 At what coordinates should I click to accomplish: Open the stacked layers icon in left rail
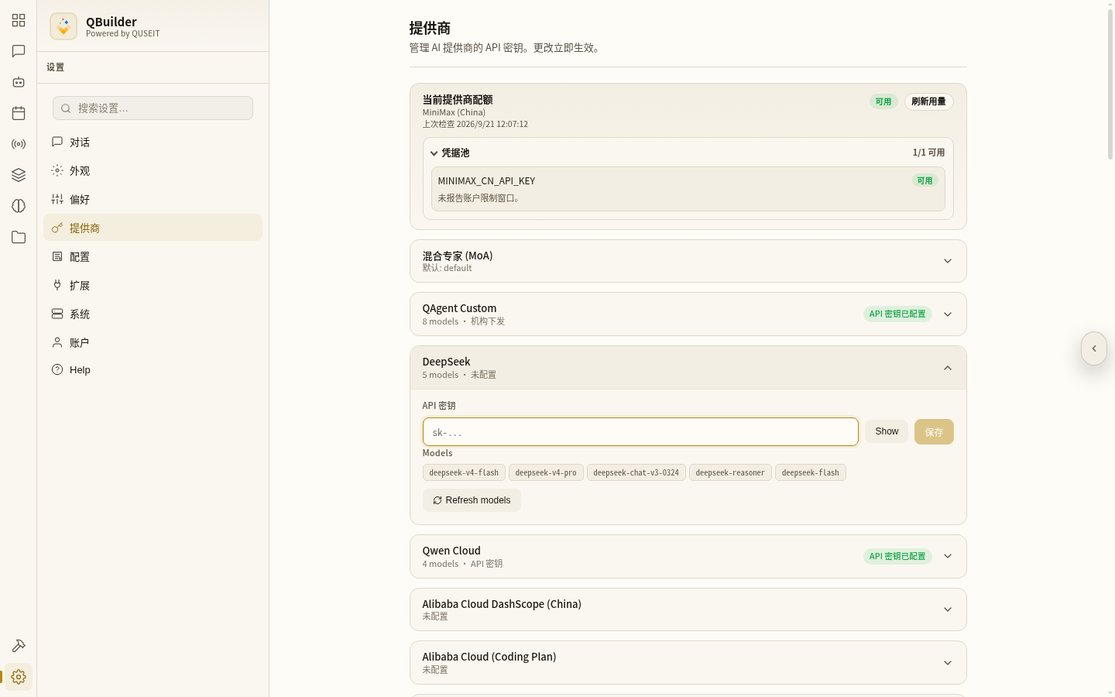(x=19, y=175)
